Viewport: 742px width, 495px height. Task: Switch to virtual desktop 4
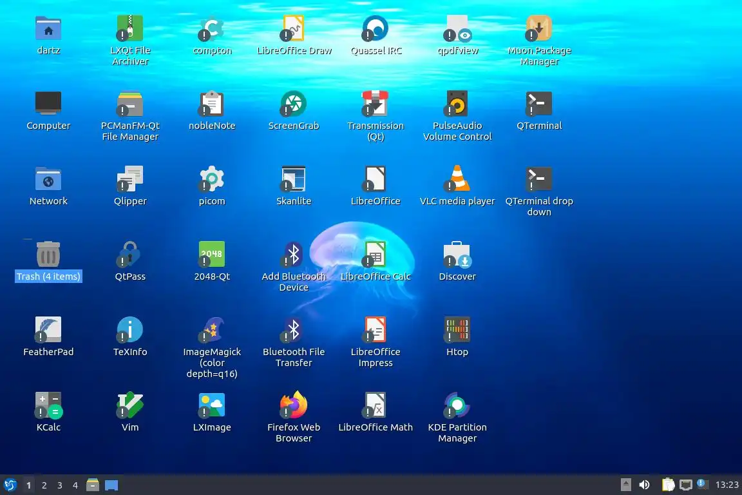pos(75,485)
